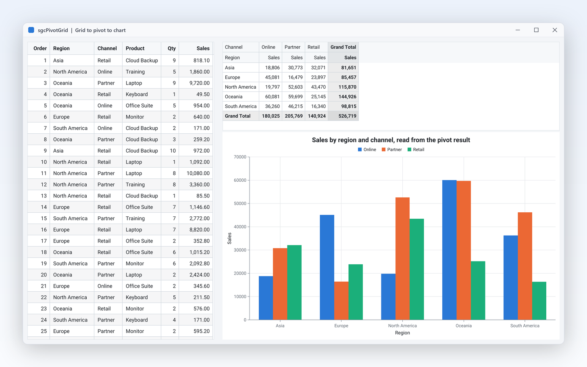This screenshot has height=367, width=587.
Task: Click the Product column header
Action: 142,48
